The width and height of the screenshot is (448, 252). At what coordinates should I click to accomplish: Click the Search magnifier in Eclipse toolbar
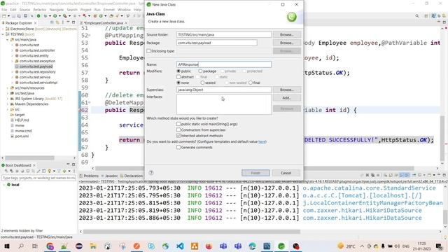click(417, 16)
